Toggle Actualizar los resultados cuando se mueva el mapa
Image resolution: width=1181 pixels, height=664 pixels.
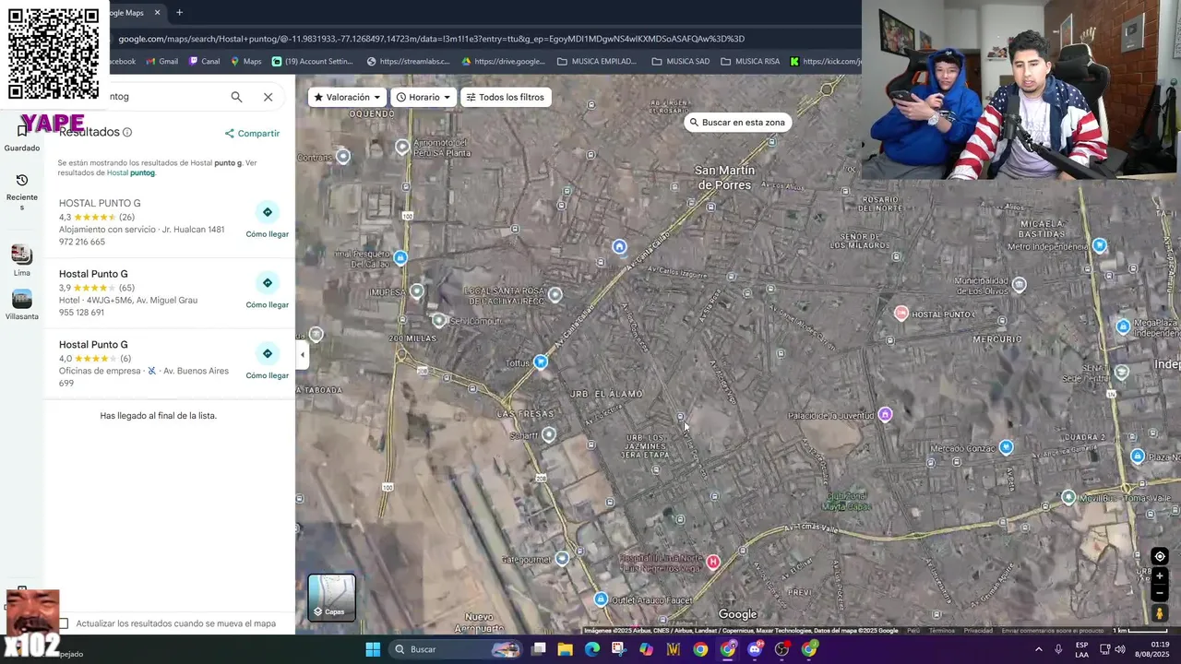tap(63, 623)
